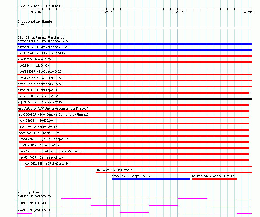The image size is (260, 217).
Task: Select esv2668909 (1000GenomesConsortiumPhase1) label
Action: (x=53, y=114)
